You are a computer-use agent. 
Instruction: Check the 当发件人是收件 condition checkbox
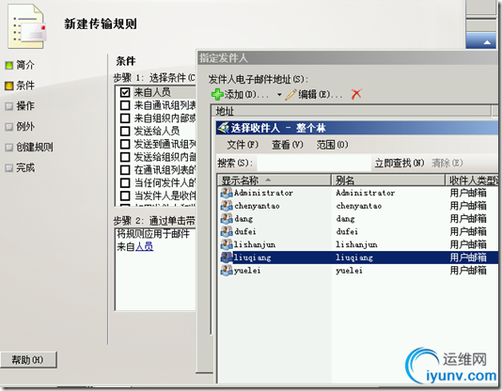pos(125,195)
